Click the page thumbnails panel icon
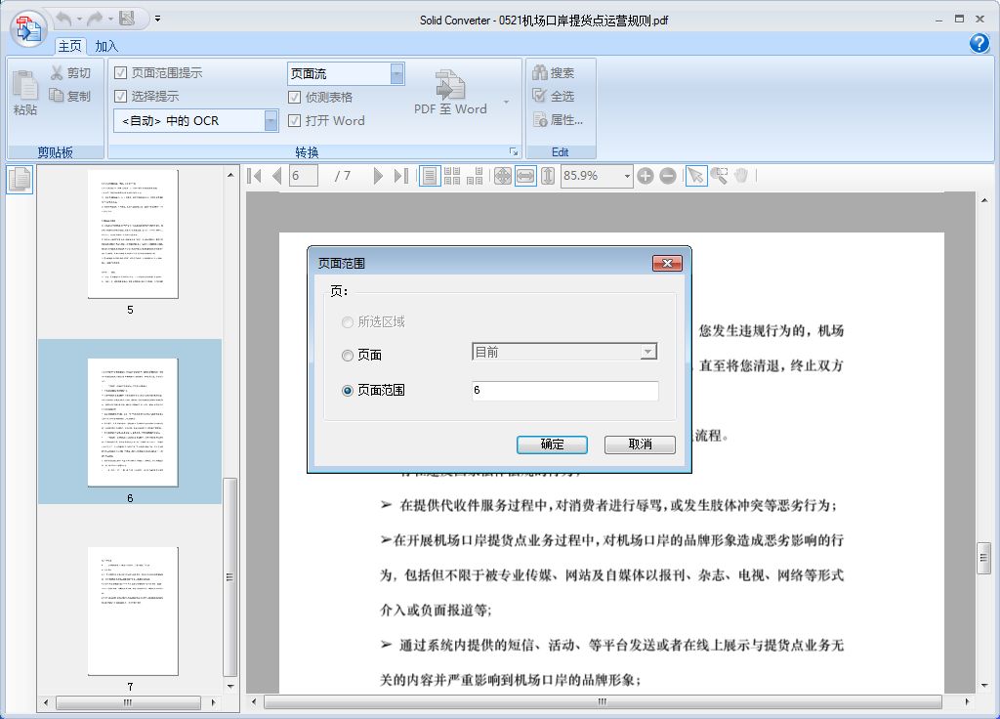The height and width of the screenshot is (719, 1000). pos(20,180)
